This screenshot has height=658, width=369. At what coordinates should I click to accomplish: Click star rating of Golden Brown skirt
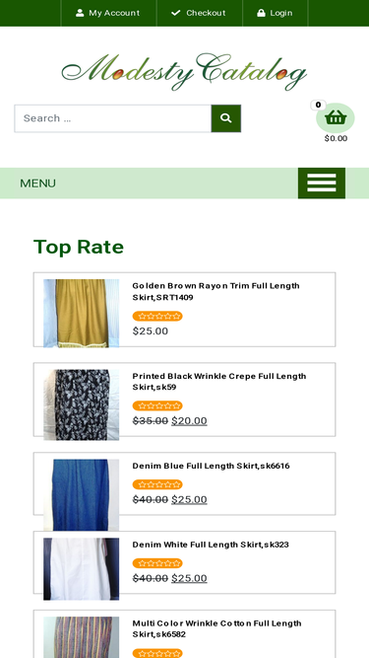pyautogui.click(x=157, y=316)
